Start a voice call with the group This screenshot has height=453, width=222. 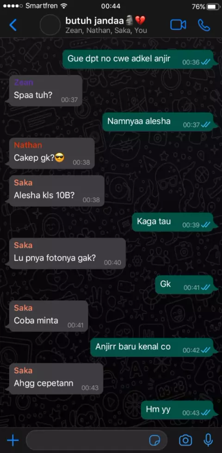pyautogui.click(x=204, y=25)
